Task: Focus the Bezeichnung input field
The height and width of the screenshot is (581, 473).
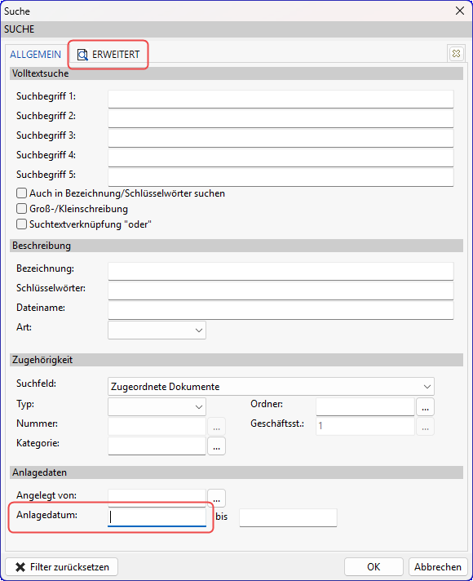Action: pyautogui.click(x=281, y=271)
